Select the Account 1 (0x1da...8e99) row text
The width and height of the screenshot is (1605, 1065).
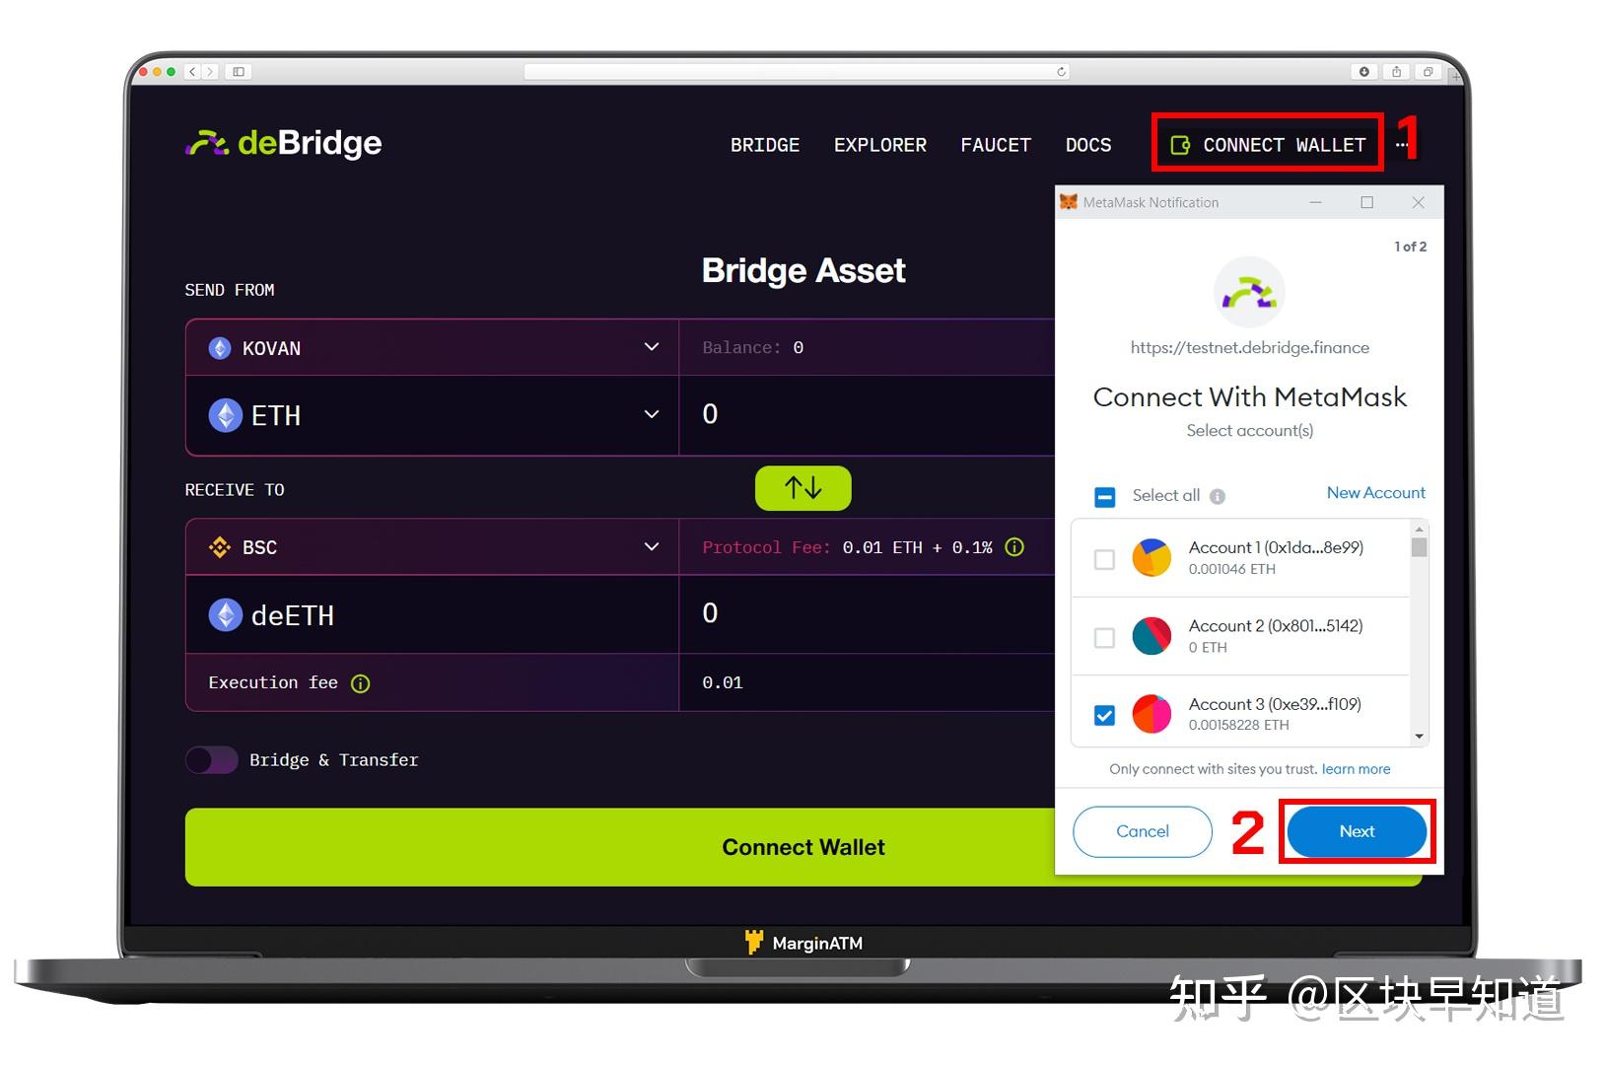1276,547
